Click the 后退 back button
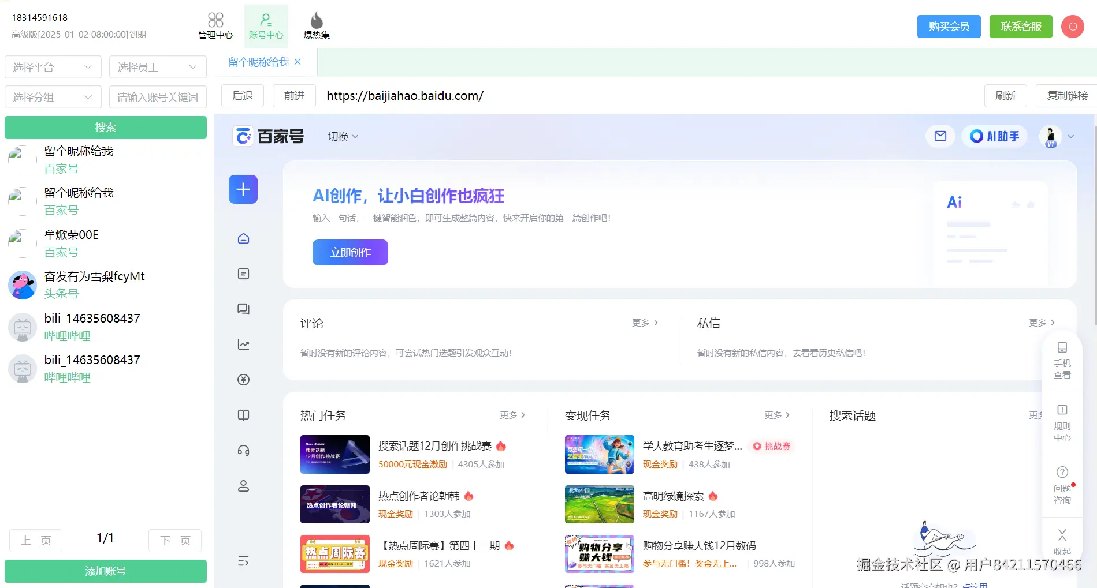Screen dimensions: 1097x588 coord(243,96)
